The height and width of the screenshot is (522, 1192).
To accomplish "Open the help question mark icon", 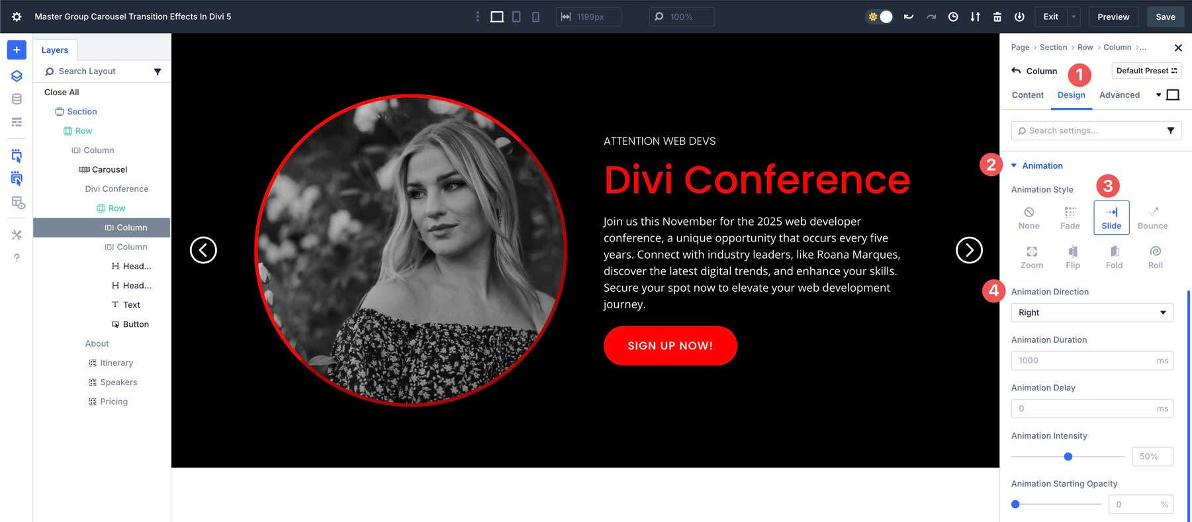I will click(x=17, y=257).
